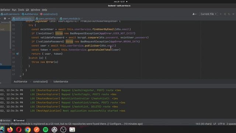
Task: Open the magnifier search app in taskbar
Action: [72, 130]
